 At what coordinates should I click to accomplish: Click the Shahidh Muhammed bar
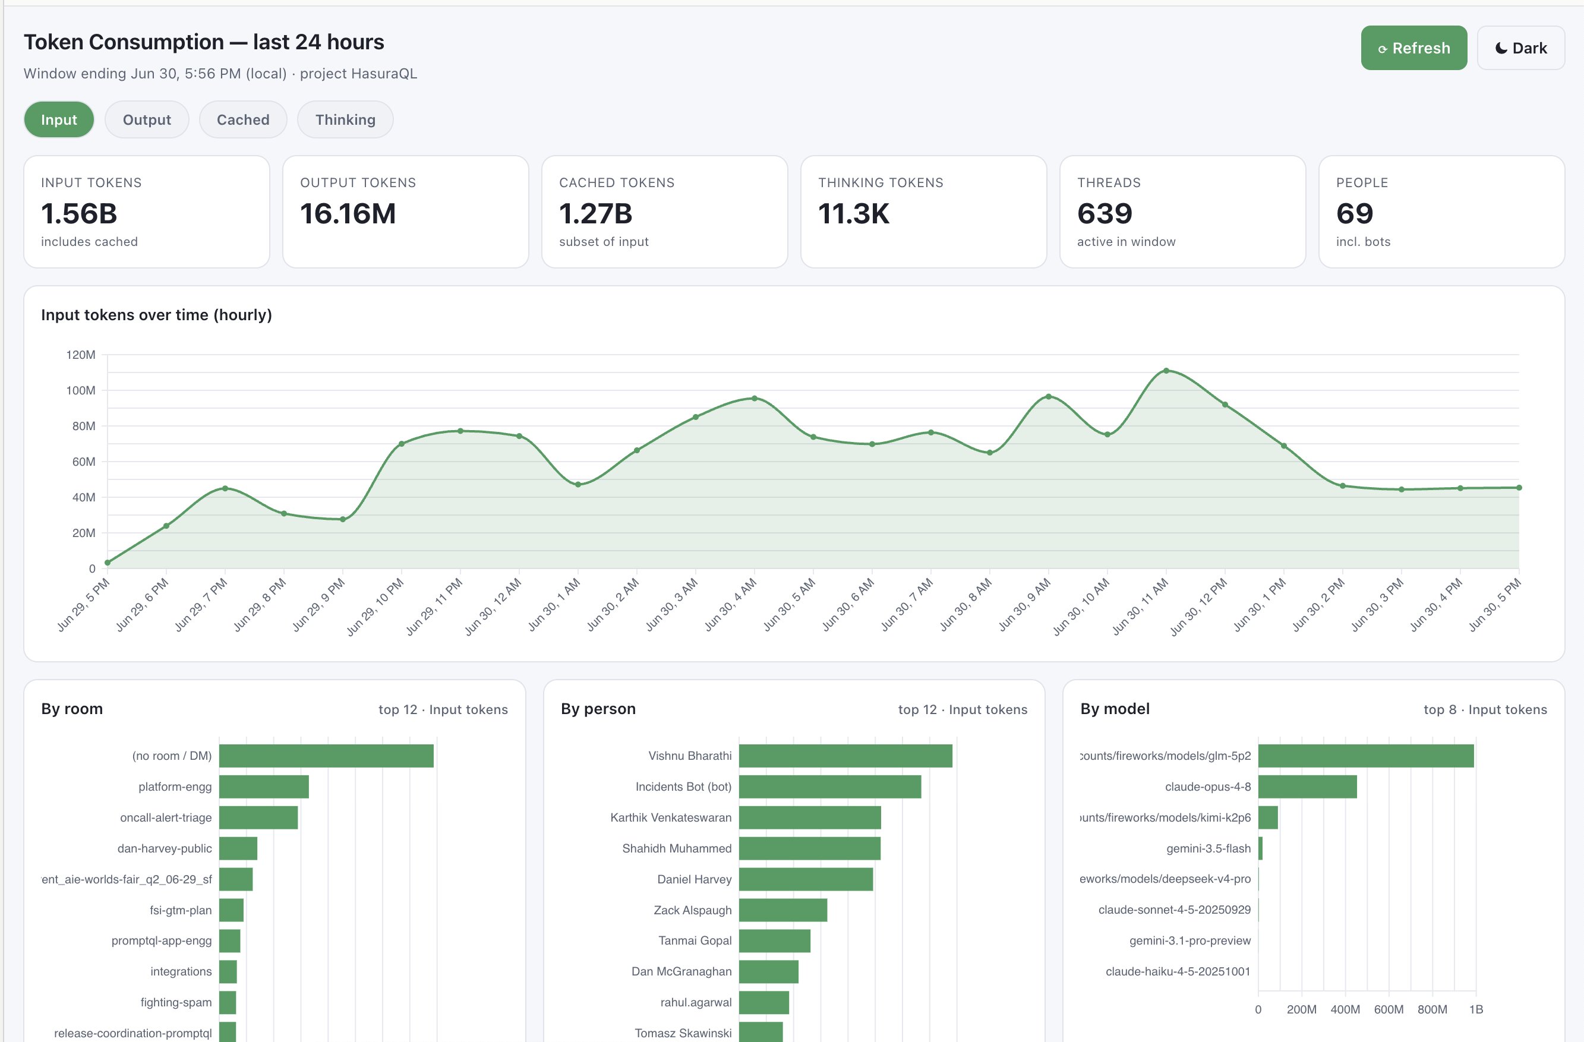click(x=809, y=848)
